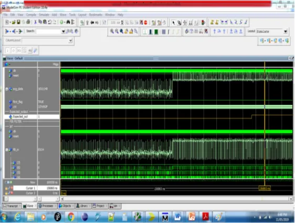Click the Copy toolbar icon
295x223 pixels.
coord(40,22)
